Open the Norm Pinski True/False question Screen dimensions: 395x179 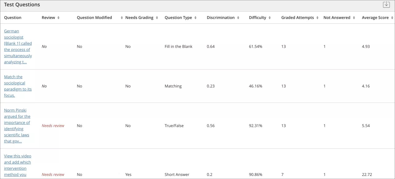click(17, 125)
